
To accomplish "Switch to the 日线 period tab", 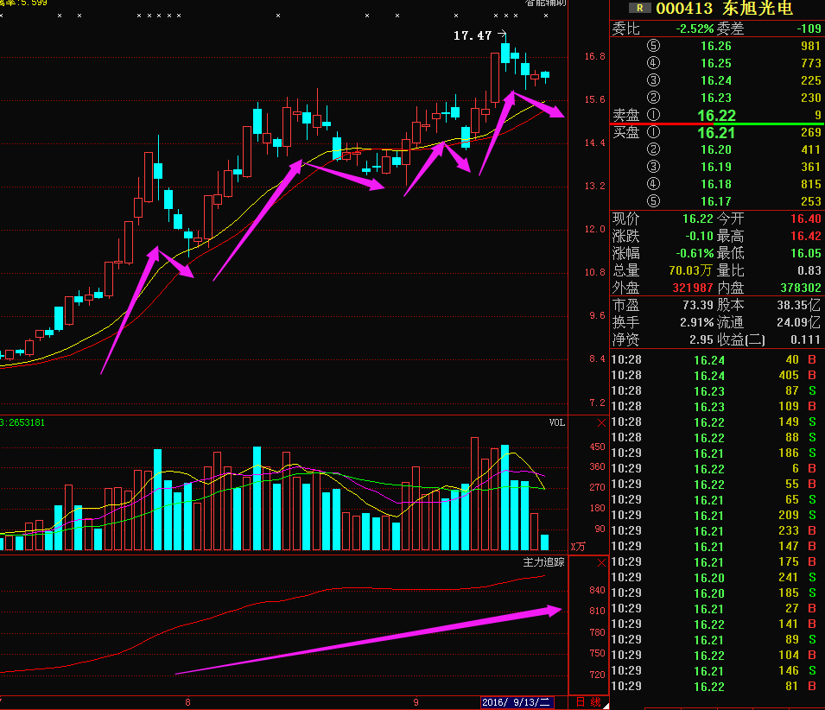I will (x=589, y=702).
